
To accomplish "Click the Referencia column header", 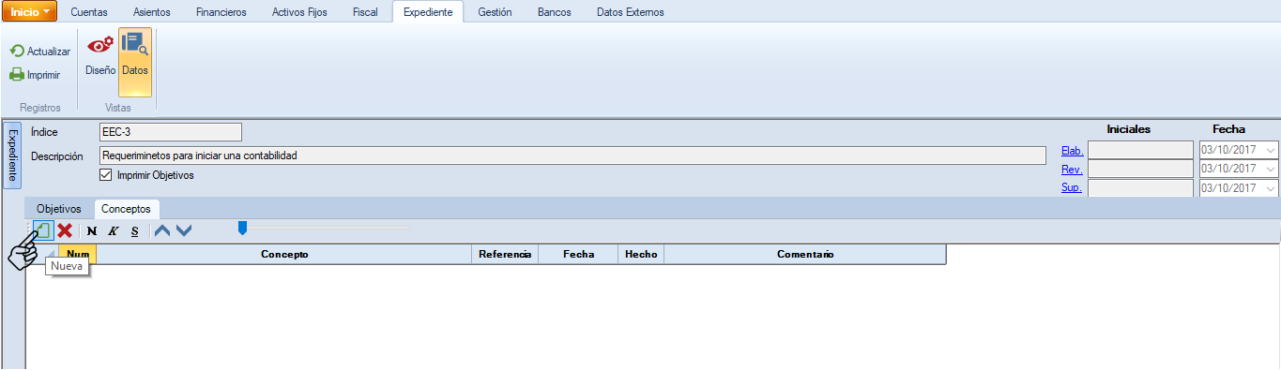I will tap(505, 254).
